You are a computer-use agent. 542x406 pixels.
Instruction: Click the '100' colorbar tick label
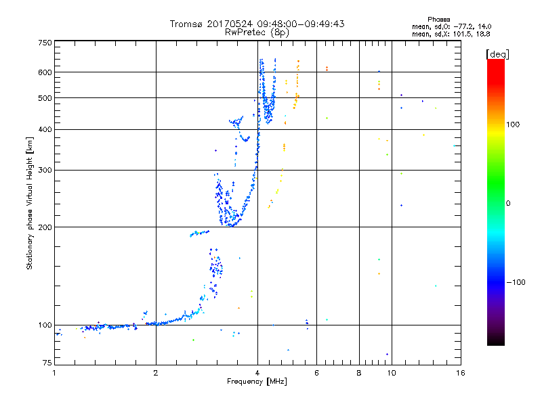coord(513,125)
